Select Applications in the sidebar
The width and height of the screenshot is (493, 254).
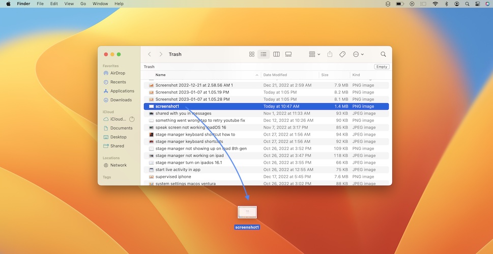tap(119, 91)
